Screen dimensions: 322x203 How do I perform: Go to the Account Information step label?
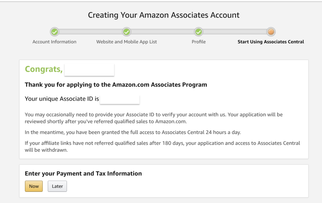coord(54,42)
